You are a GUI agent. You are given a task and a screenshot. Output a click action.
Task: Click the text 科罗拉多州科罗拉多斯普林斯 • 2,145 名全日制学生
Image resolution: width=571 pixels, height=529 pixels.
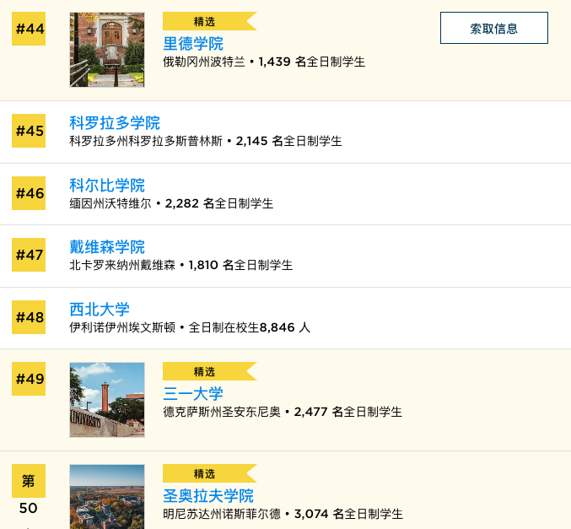[x=206, y=141]
